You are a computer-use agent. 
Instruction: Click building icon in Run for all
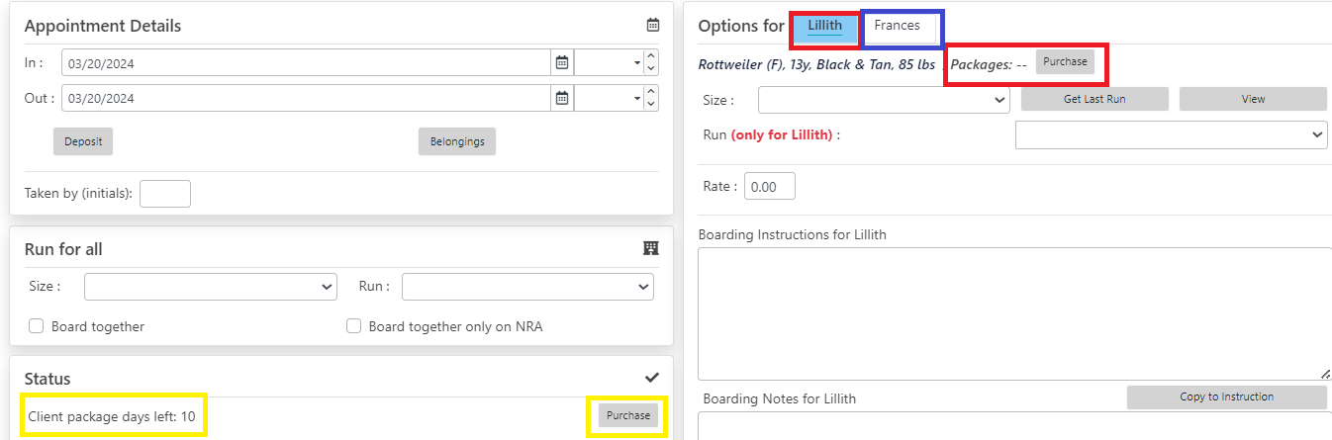pos(651,248)
